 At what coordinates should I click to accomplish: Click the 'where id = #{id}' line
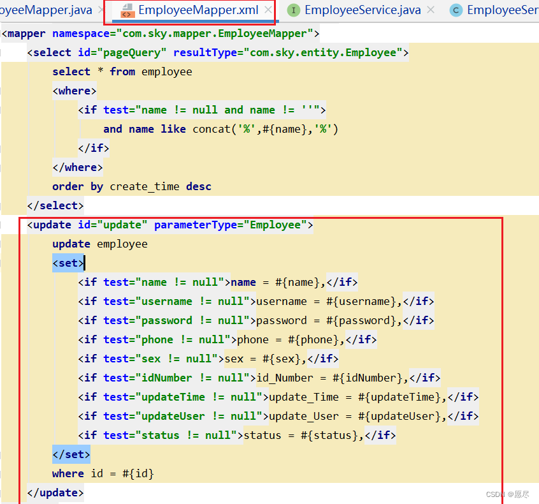[x=103, y=474]
